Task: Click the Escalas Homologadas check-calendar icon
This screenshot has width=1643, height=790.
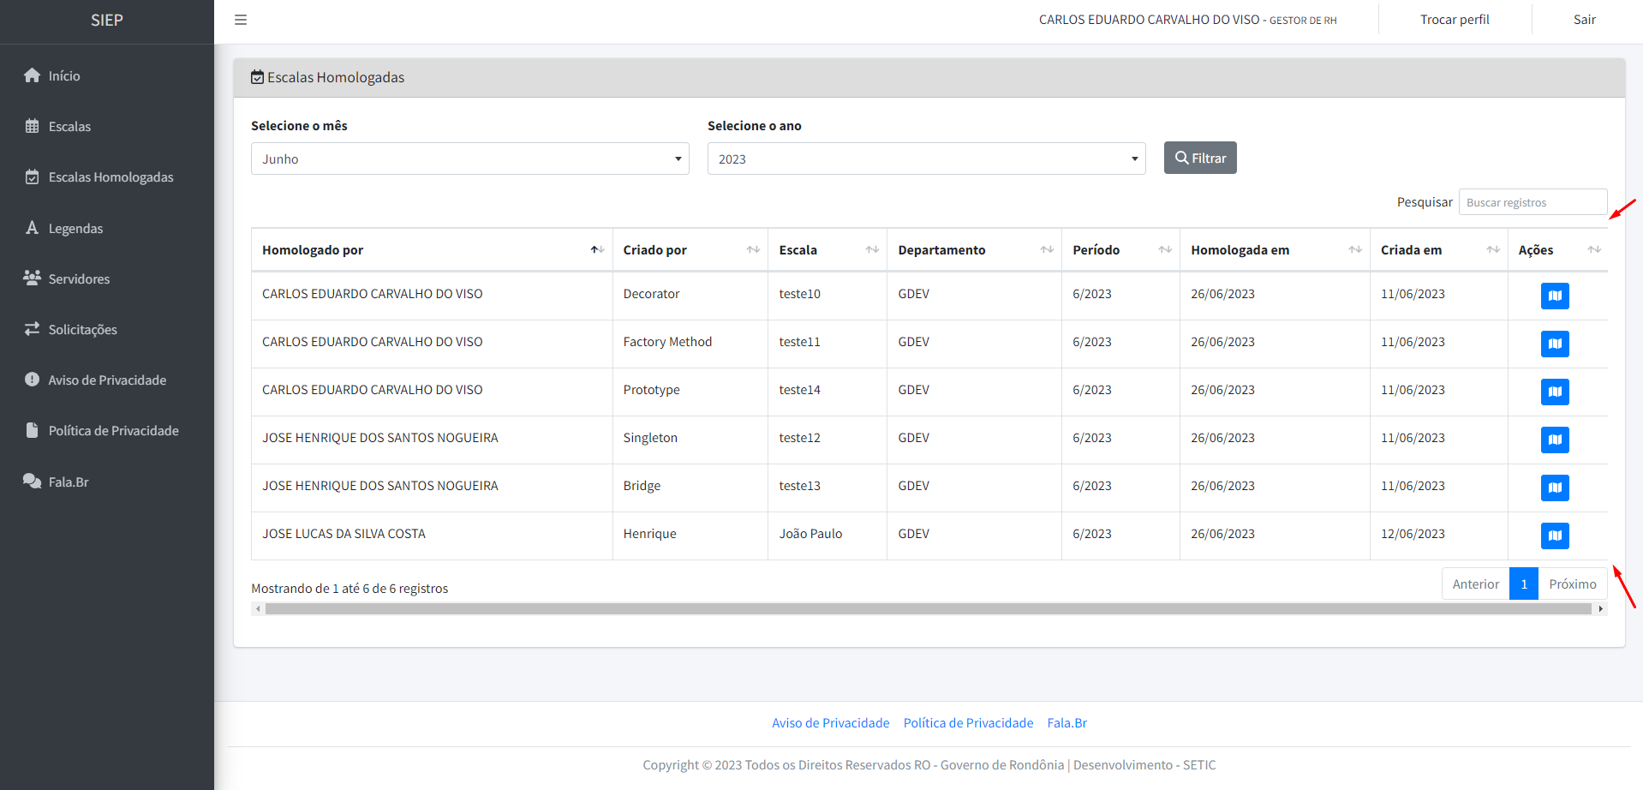Action: [x=32, y=177]
